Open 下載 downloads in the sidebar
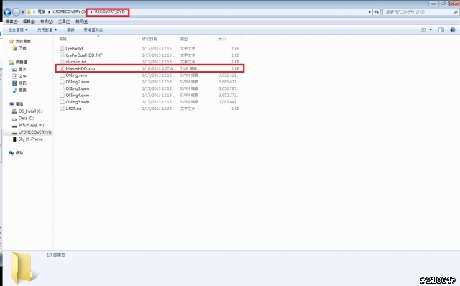The height and width of the screenshot is (286, 460). pyautogui.click(x=22, y=48)
